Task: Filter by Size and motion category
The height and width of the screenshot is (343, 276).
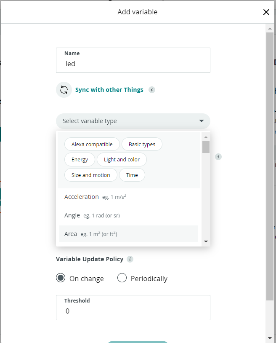Action: [90, 175]
